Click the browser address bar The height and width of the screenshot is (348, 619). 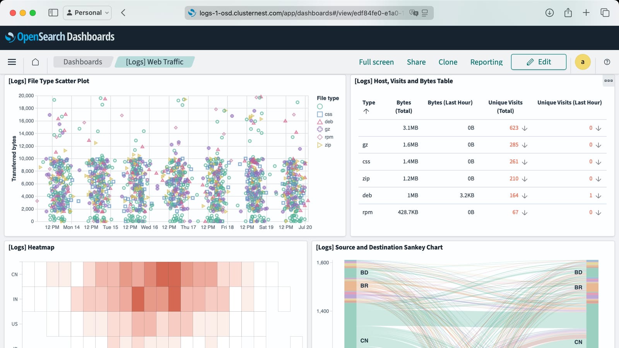[x=309, y=13]
